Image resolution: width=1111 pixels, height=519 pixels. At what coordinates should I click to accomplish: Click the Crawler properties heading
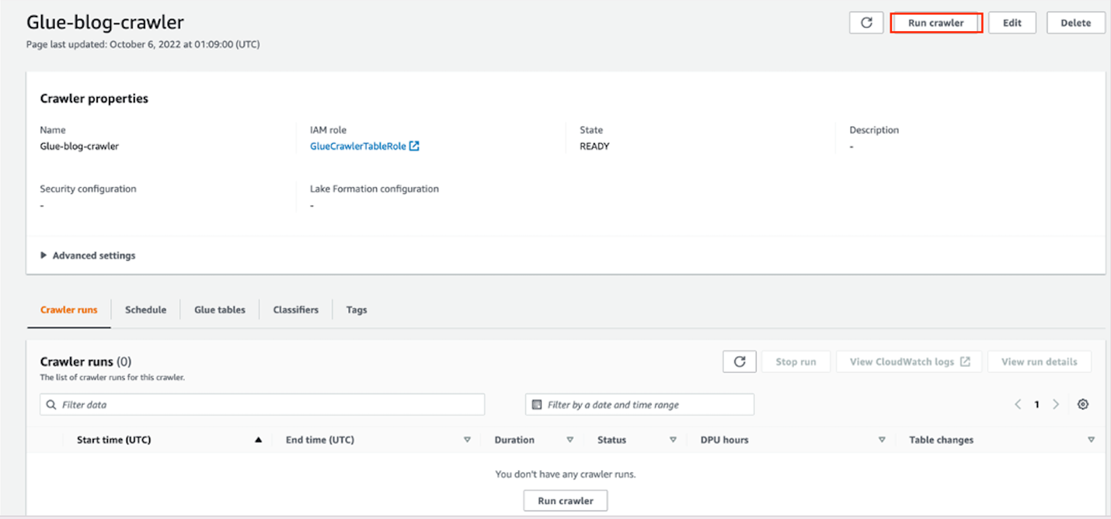(x=94, y=99)
